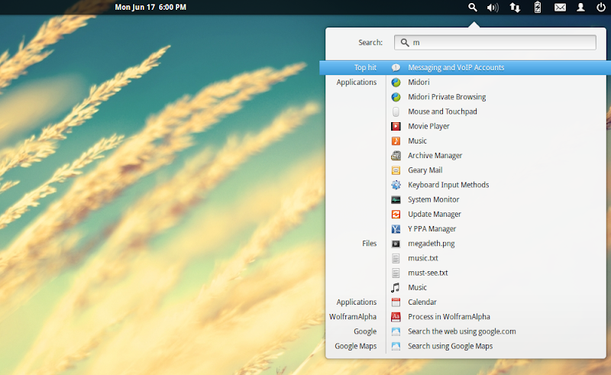Open the search indicator in top panel
The height and width of the screenshot is (375, 611).
(x=473, y=8)
